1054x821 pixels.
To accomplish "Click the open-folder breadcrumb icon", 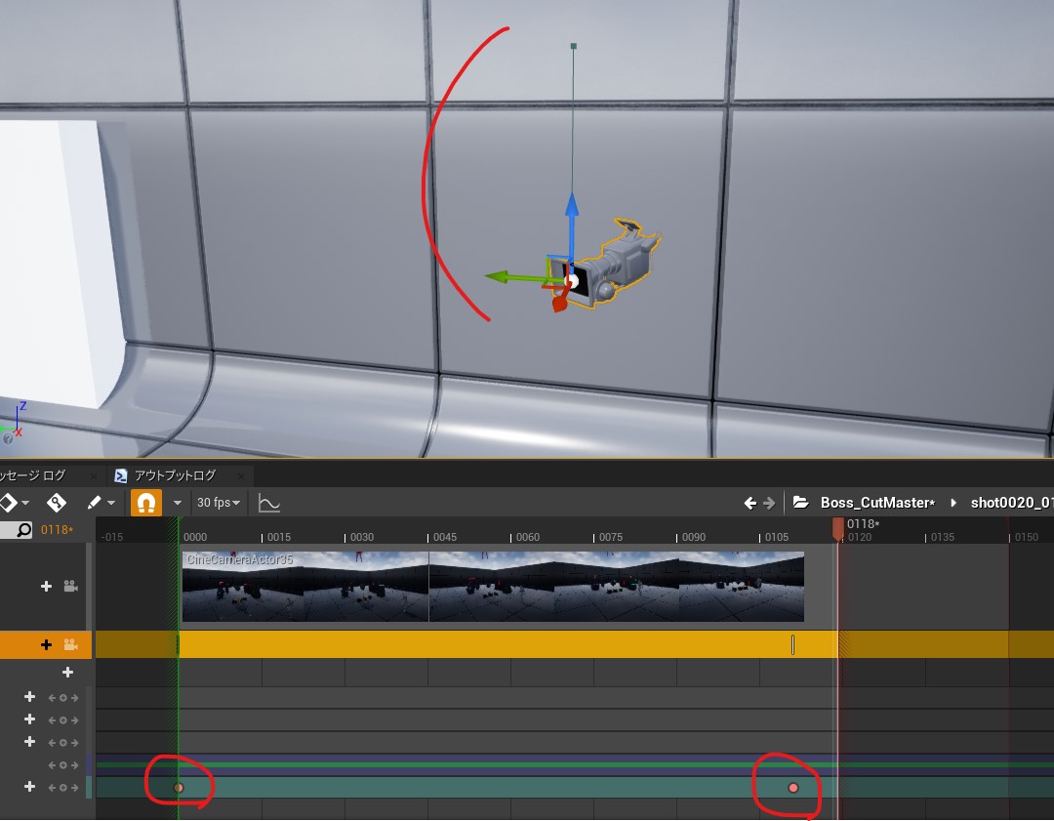I will coord(800,503).
